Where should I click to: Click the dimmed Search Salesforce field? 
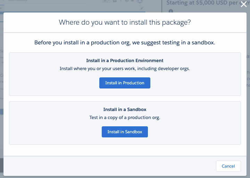(45, 1)
